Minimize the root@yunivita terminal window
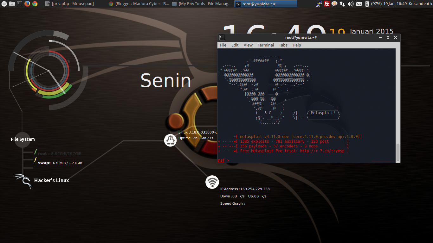 pyautogui.click(x=380, y=37)
